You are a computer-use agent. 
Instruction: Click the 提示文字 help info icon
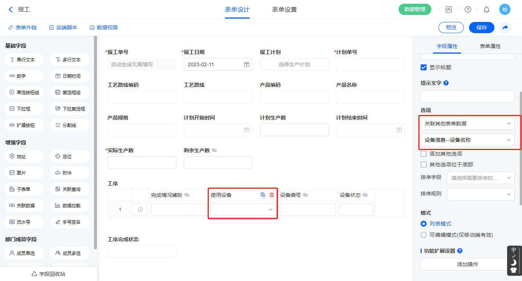point(446,83)
